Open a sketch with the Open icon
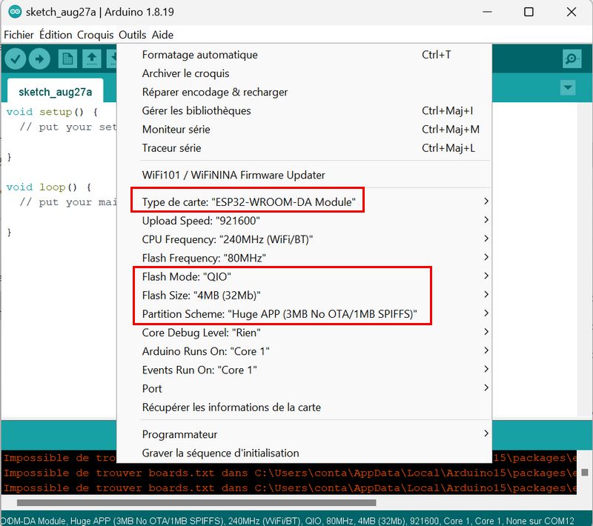Screen dimensions: 593x526 [x=92, y=59]
